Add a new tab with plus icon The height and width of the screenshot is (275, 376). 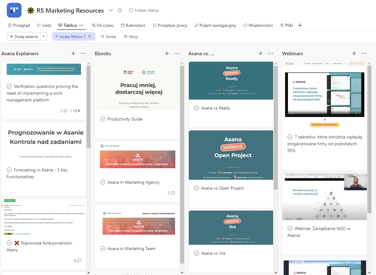[300, 25]
